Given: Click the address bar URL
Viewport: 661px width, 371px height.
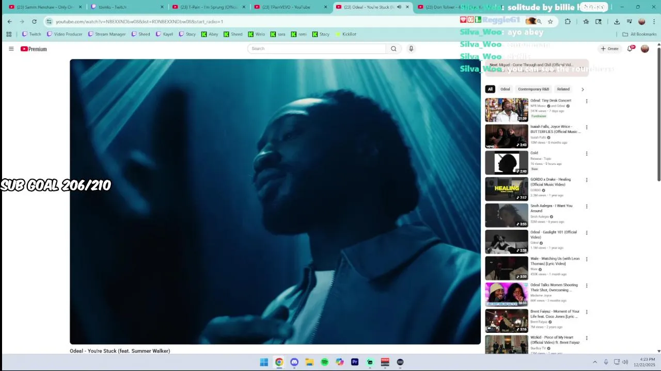Looking at the screenshot, I should 139,22.
